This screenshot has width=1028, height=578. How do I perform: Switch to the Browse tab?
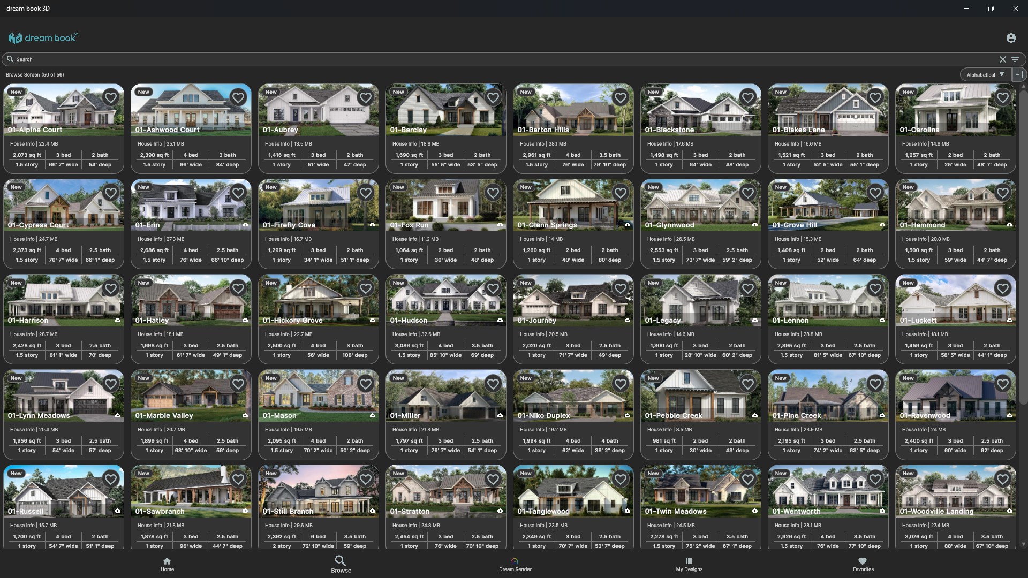coord(341,564)
